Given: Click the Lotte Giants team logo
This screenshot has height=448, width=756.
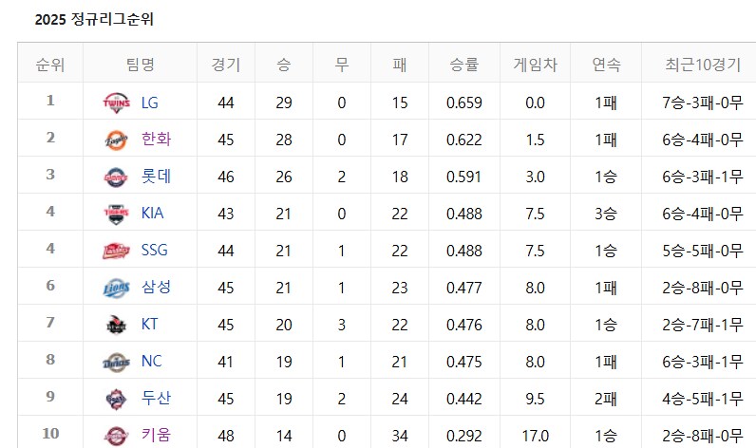Looking at the screenshot, I should tap(116, 177).
